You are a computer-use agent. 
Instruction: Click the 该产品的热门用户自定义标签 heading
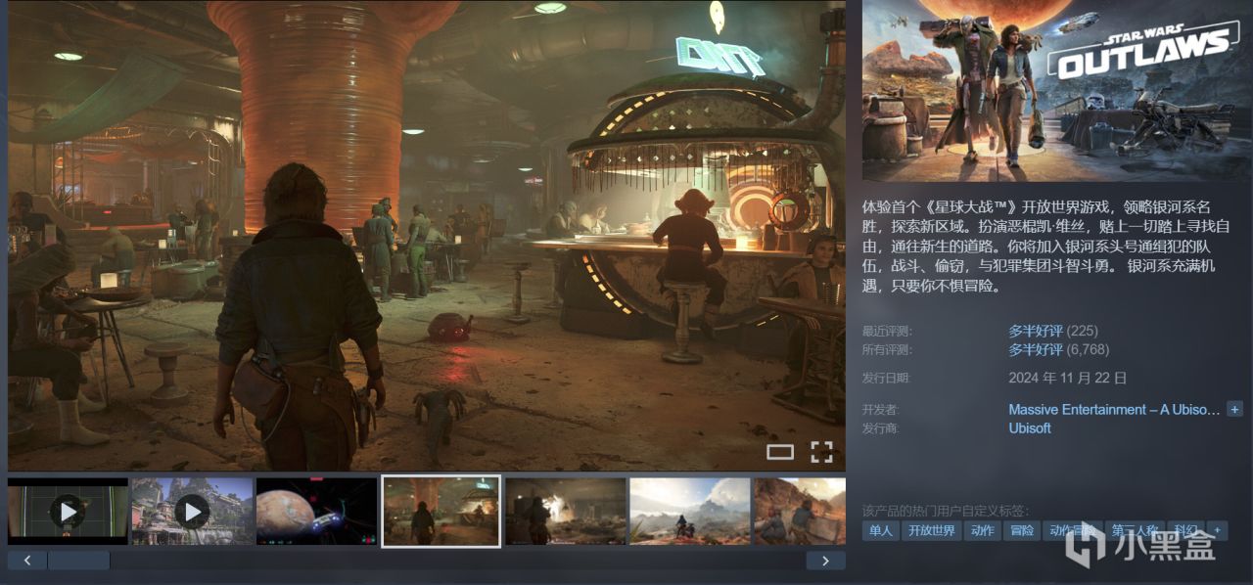click(x=946, y=511)
